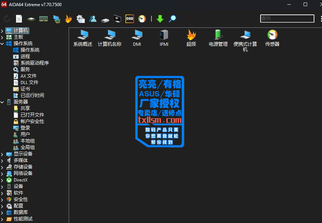Expand the 显示设备 tree node
Viewport: 322px width, 223px height.
pos(2,154)
